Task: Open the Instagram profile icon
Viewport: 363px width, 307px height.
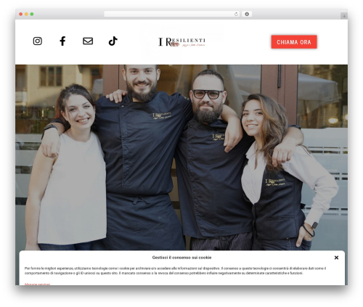Action: [38, 41]
